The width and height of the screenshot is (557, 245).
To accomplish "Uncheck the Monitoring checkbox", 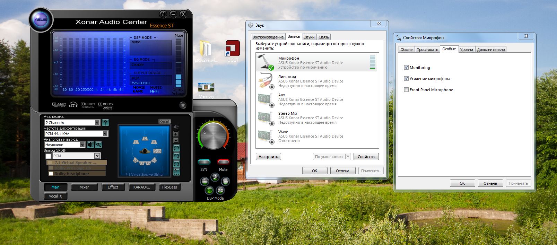I will coord(407,68).
